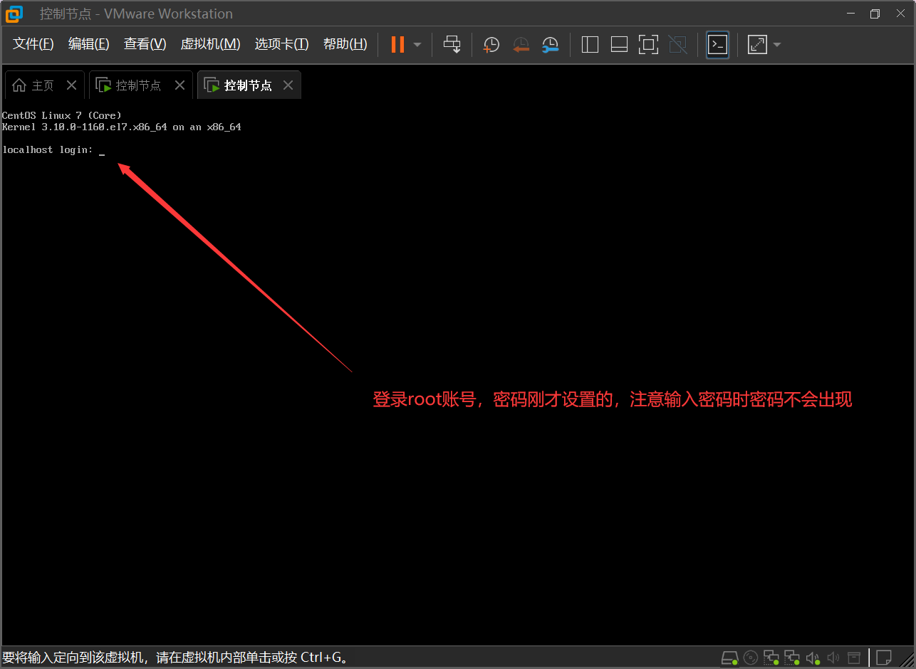Viewport: 916px width, 669px height.
Task: Close the 主页 tab
Action: (x=71, y=85)
